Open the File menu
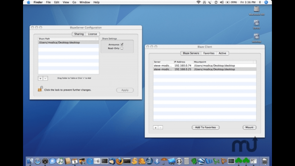The width and height of the screenshot is (295, 166). pos(48,2)
